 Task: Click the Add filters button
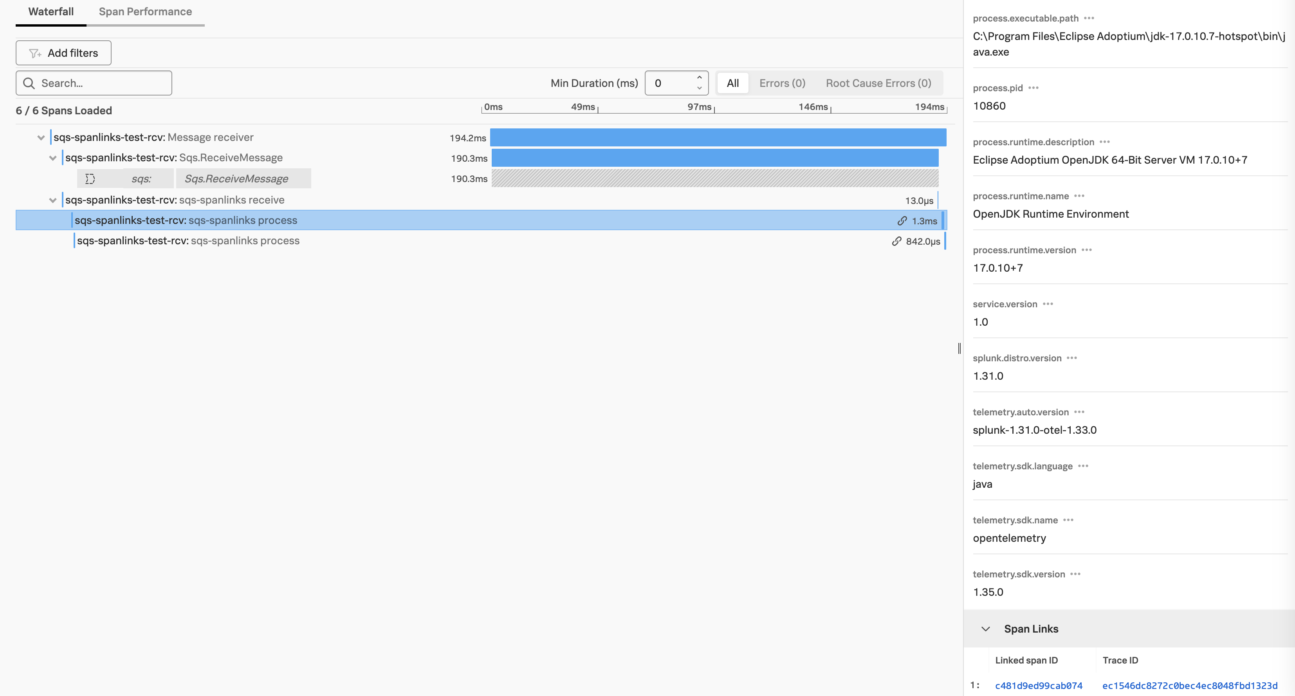(x=63, y=53)
